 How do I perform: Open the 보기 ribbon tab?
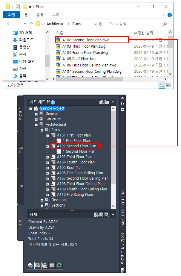coord(56,15)
